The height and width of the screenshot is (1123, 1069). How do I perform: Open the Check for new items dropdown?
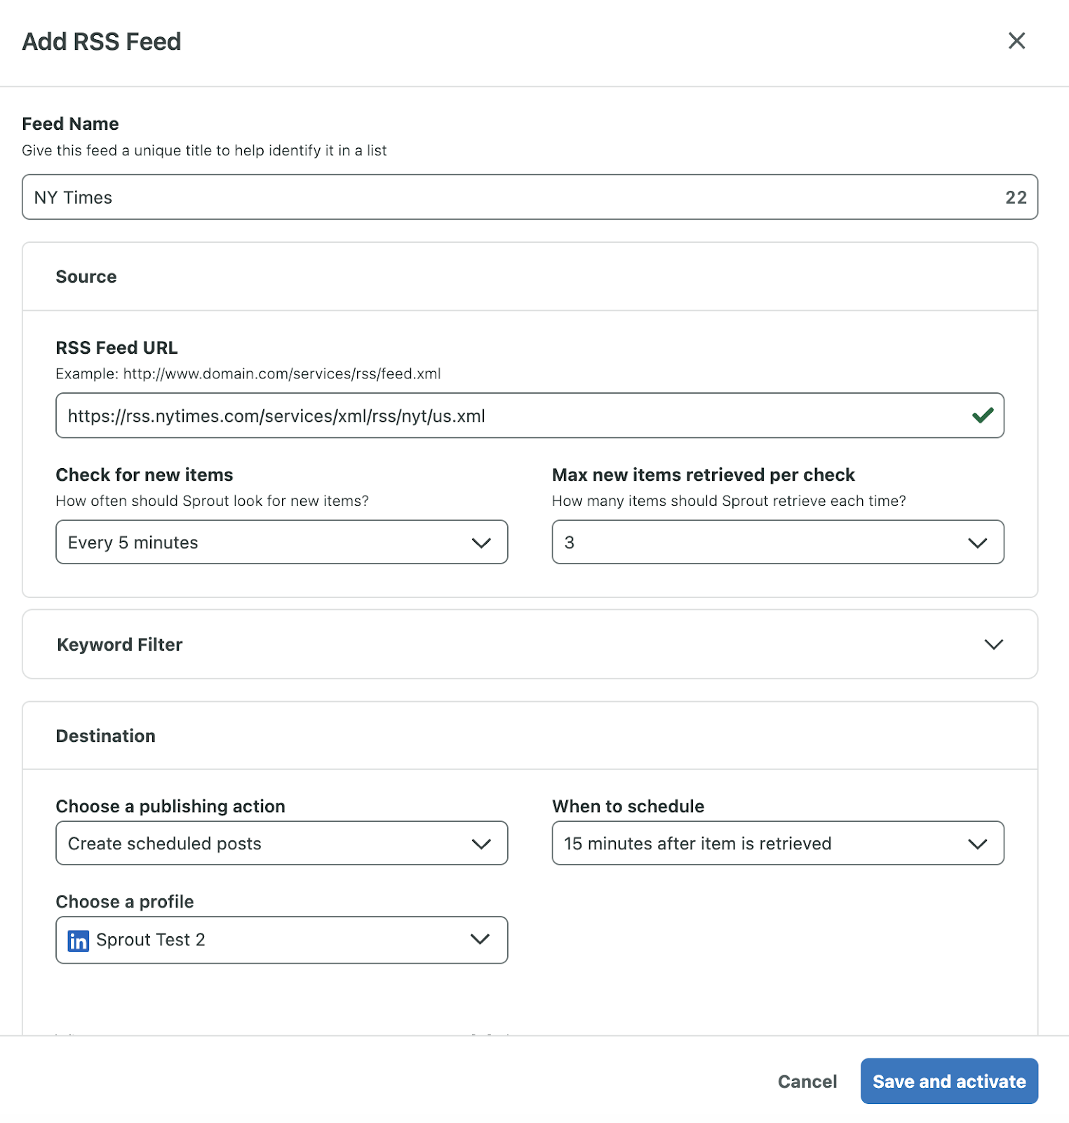pyautogui.click(x=281, y=542)
